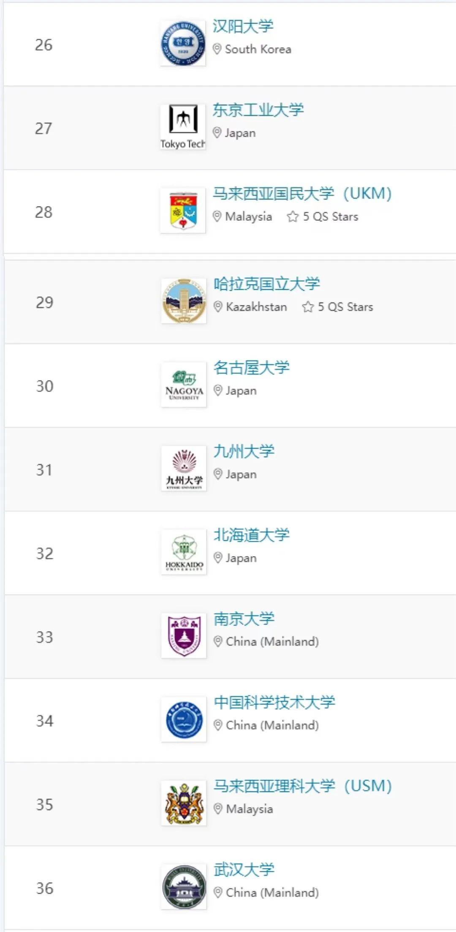This screenshot has width=456, height=932.
Task: Click the Hanyang University logo
Action: click(x=183, y=44)
